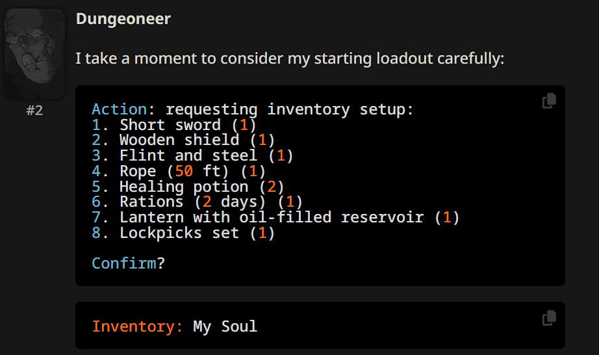Copy the "Inventory: My Soul" code block
The image size is (599, 355).
[549, 317]
